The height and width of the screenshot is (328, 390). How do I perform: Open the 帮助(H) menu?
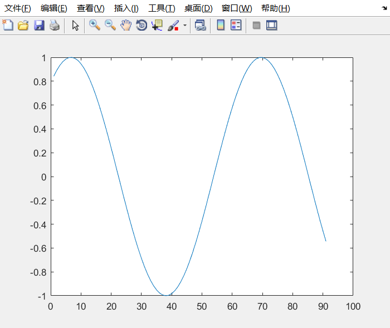[x=276, y=8]
